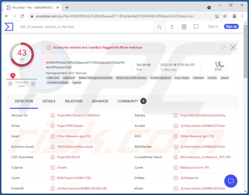Click the community score downvote X
The image size is (249, 195).
click(10, 84)
